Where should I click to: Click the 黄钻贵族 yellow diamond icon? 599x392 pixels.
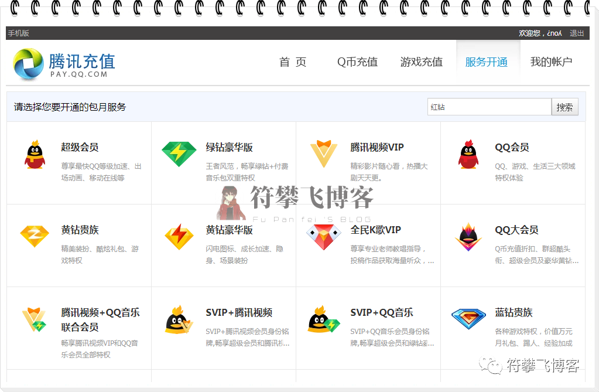tap(35, 236)
